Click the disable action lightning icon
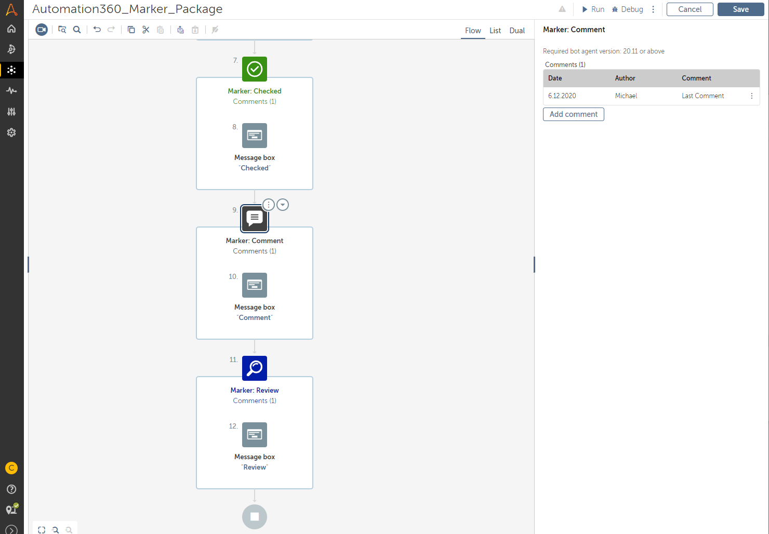 click(215, 30)
